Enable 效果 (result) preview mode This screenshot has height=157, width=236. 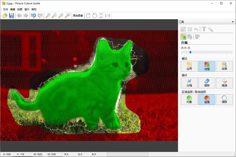(224, 66)
